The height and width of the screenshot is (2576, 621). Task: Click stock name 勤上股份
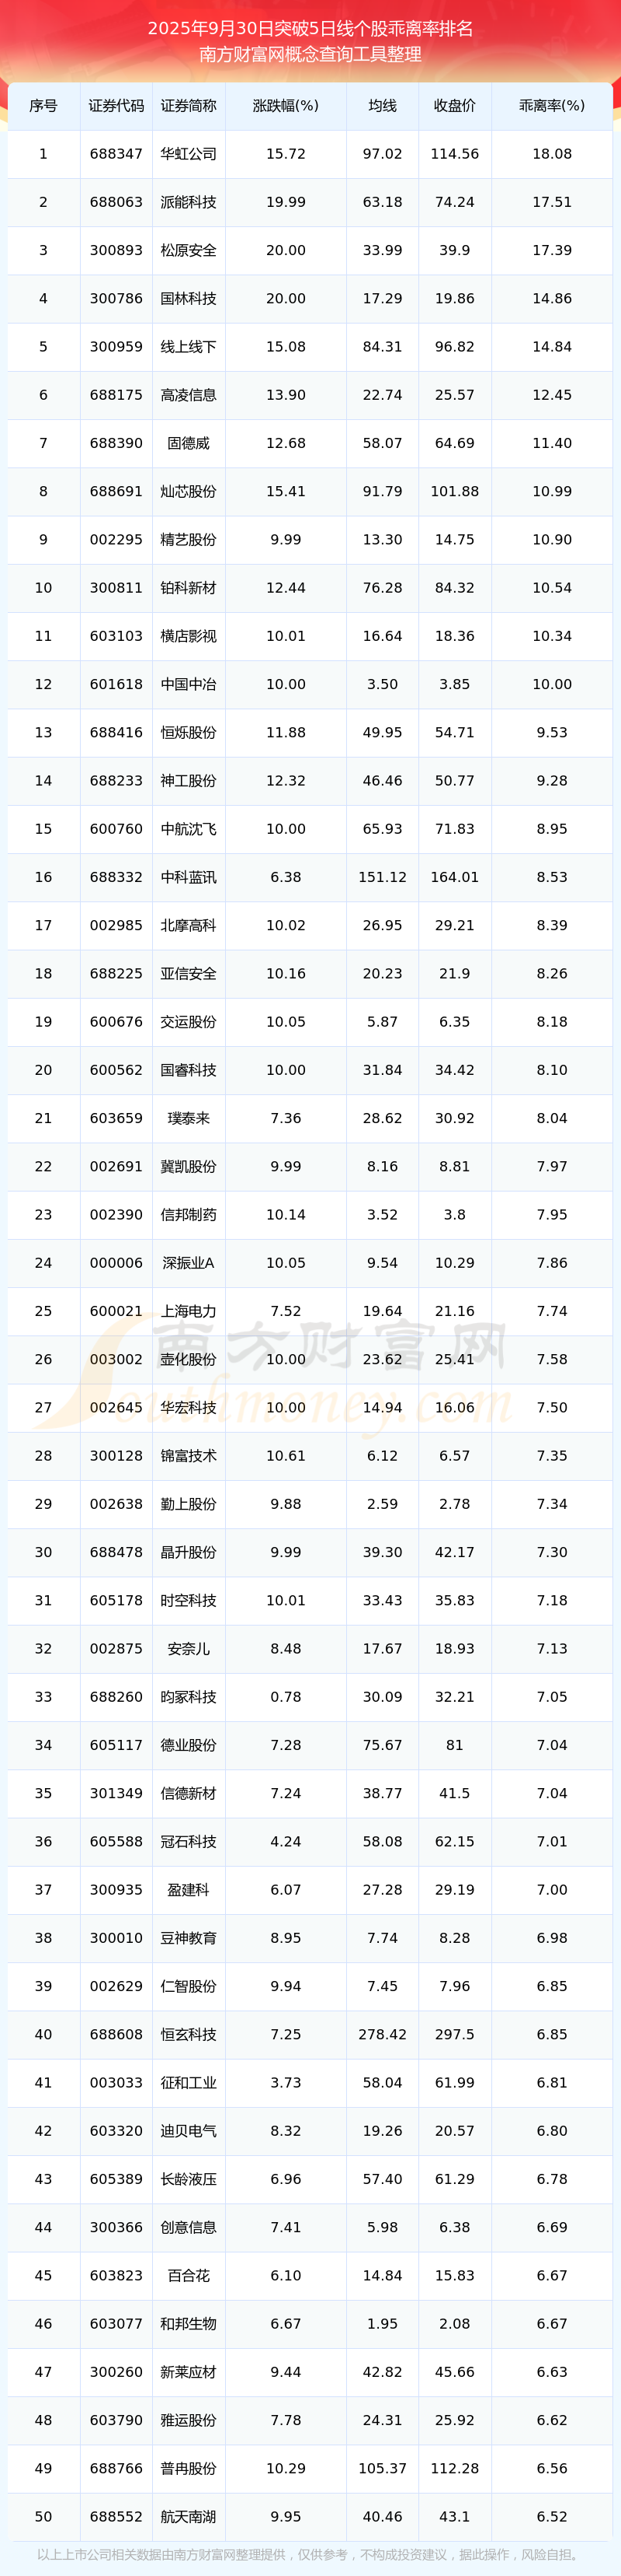tap(189, 1505)
